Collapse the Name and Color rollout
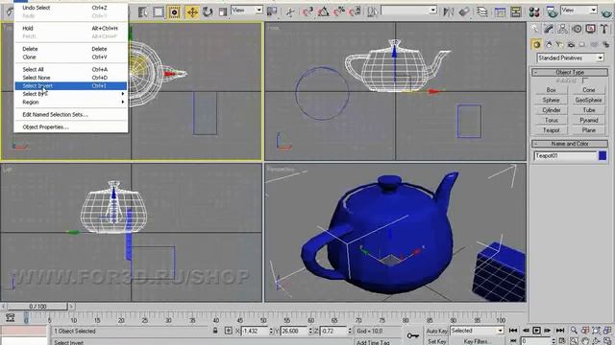The height and width of the screenshot is (345, 615). [570, 144]
